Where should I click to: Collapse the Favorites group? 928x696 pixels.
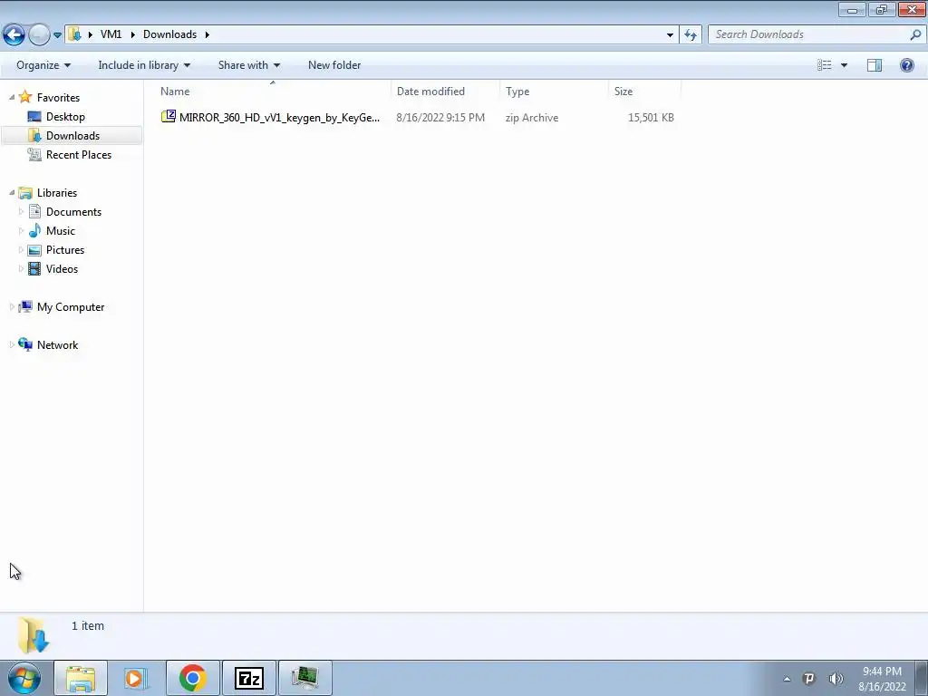point(12,97)
